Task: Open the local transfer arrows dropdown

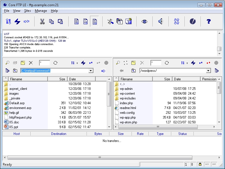Action: [77, 63]
